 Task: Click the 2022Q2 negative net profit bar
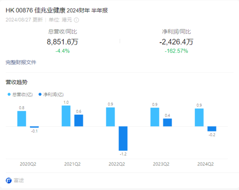point(123,138)
